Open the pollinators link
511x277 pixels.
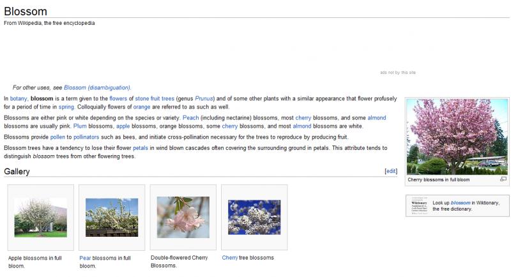pos(86,137)
